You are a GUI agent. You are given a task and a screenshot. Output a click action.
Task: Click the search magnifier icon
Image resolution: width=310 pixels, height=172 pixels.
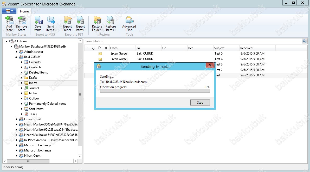(x=305, y=41)
